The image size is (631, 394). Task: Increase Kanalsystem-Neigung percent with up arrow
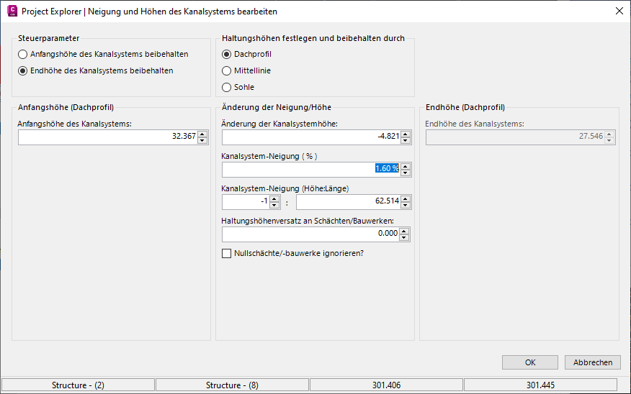coord(406,166)
